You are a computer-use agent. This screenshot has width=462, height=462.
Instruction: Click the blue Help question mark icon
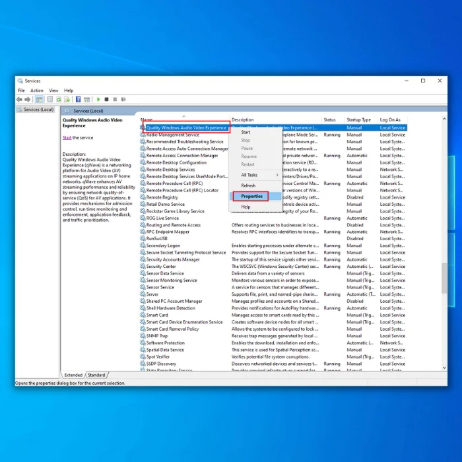pyautogui.click(x=78, y=99)
